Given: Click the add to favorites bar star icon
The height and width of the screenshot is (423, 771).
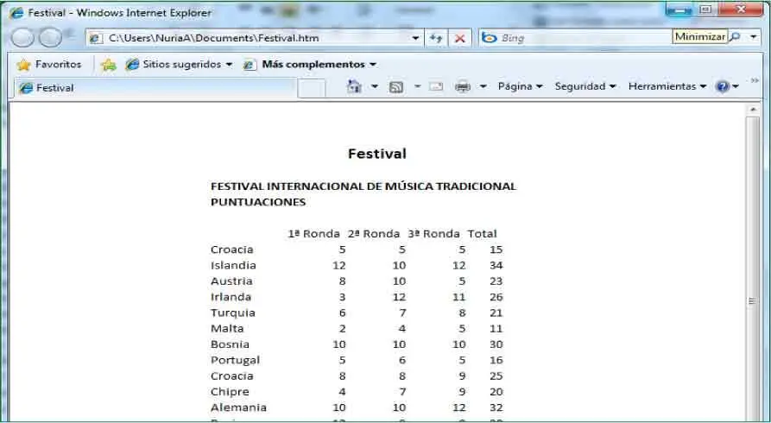Looking at the screenshot, I should pyautogui.click(x=108, y=65).
